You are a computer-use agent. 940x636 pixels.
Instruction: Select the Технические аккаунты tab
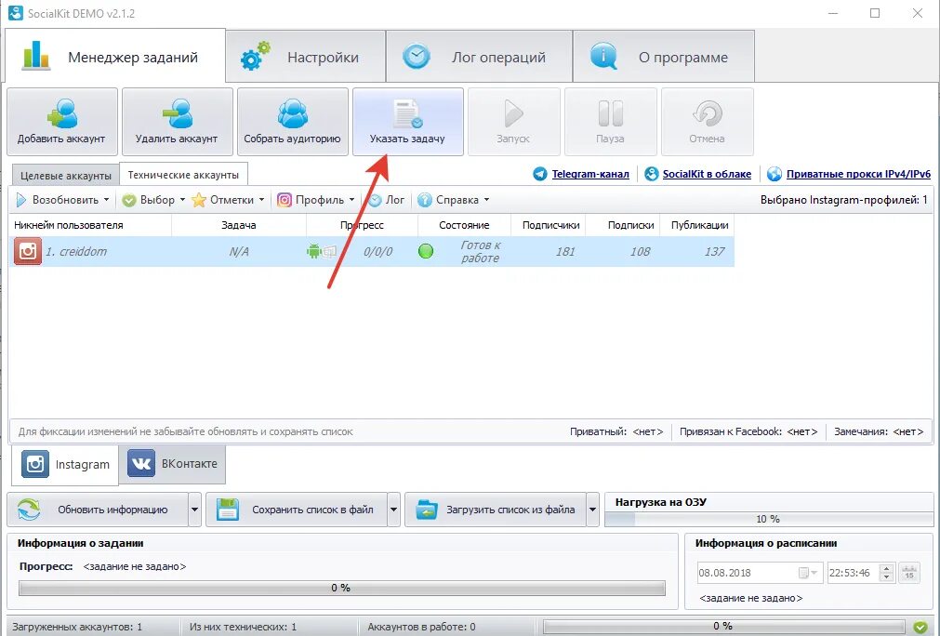click(183, 175)
